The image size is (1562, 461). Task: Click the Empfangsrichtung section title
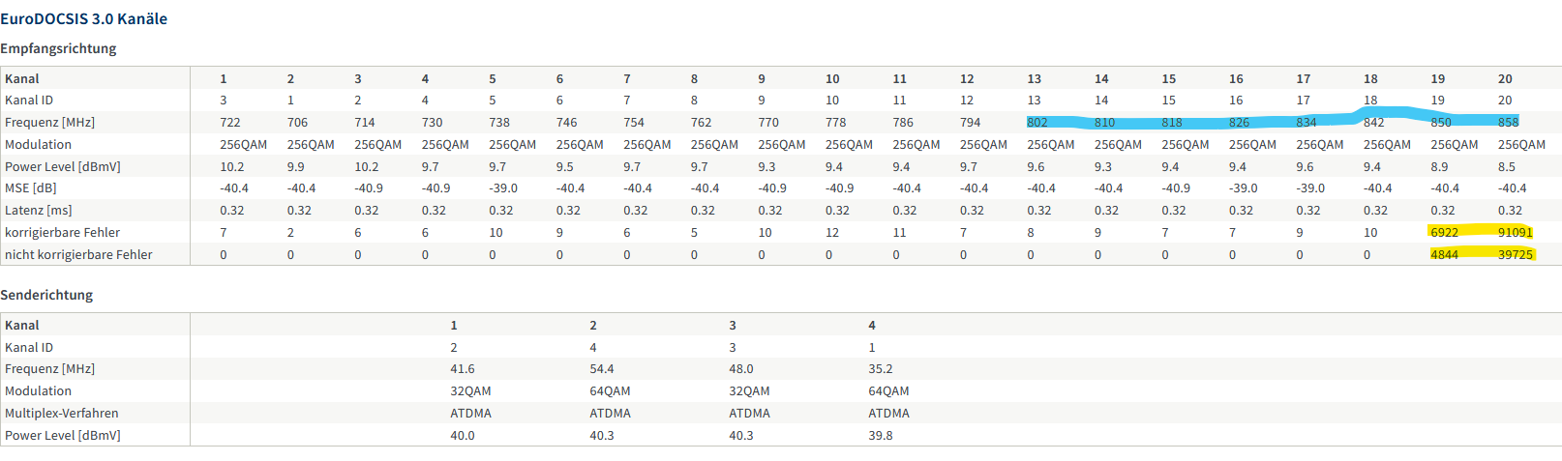(58, 48)
